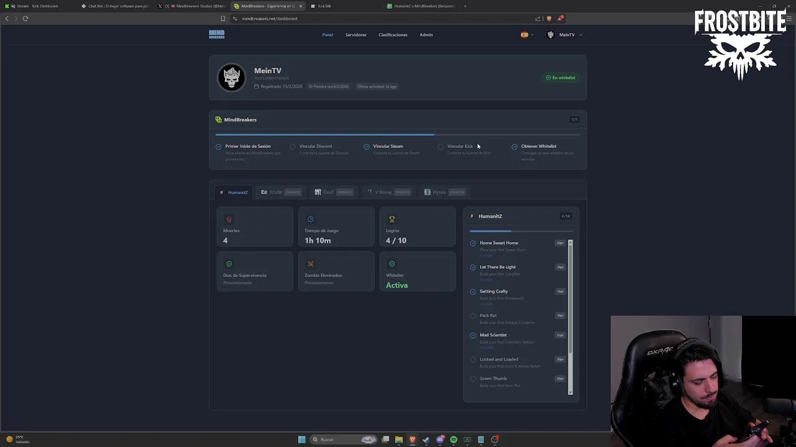This screenshot has width=796, height=447.
Task: Toggle the Obtener Whitelist checkmark
Action: pos(514,147)
